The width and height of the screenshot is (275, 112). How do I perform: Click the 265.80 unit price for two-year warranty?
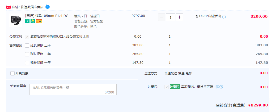coord(138,54)
